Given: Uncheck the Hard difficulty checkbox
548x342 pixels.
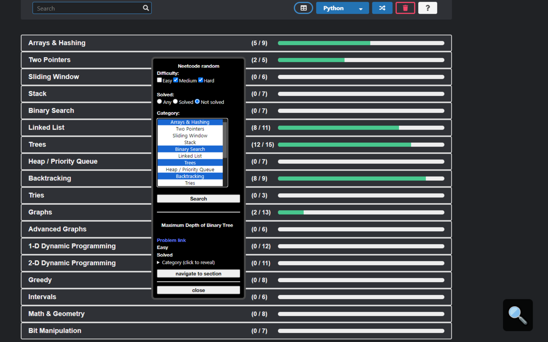Looking at the screenshot, I should point(201,80).
